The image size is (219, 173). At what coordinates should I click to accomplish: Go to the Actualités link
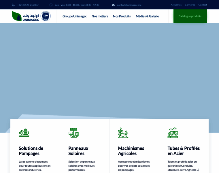[176, 5]
